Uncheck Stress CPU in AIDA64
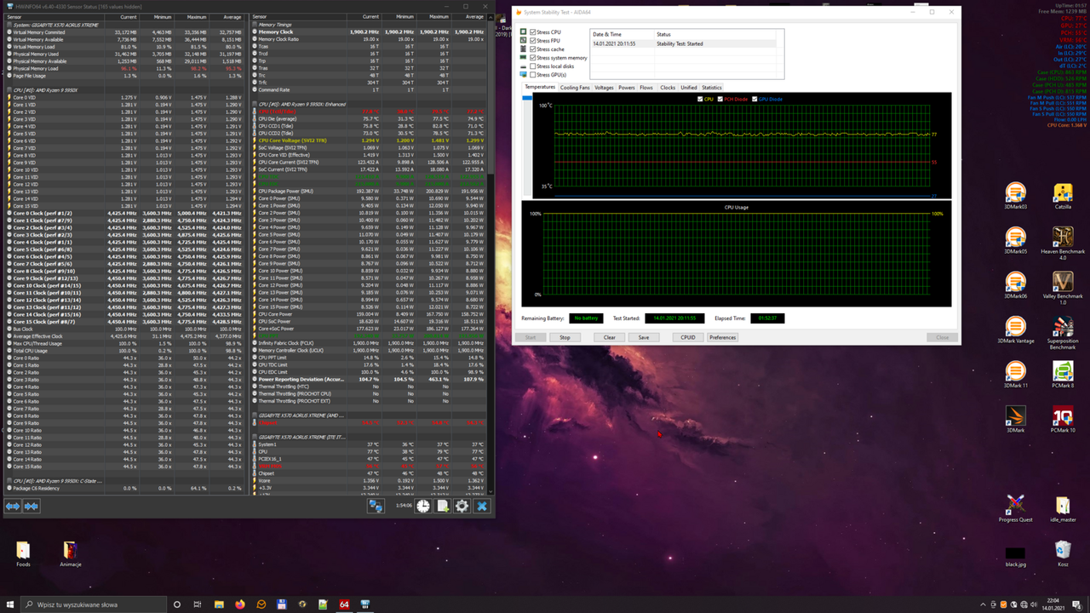This screenshot has width=1090, height=613. click(x=533, y=32)
